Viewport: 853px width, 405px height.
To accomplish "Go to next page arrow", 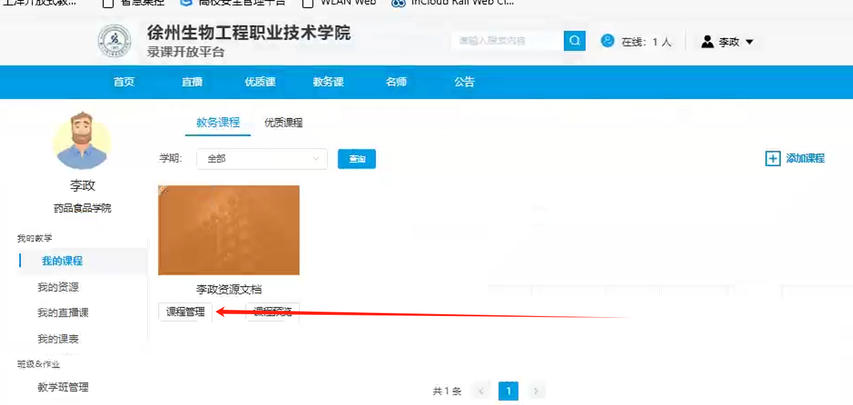I will click(x=536, y=391).
